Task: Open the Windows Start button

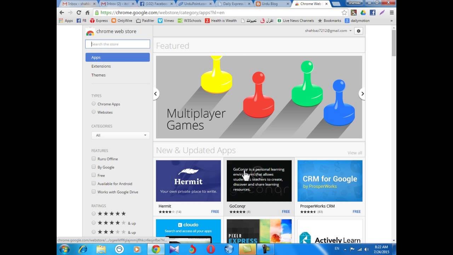Action: click(64, 249)
